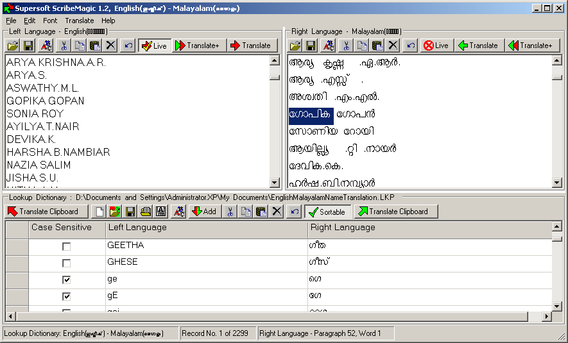This screenshot has width=568, height=343.
Task: Toggle Live mode in Left Language panel
Action: pyautogui.click(x=155, y=46)
